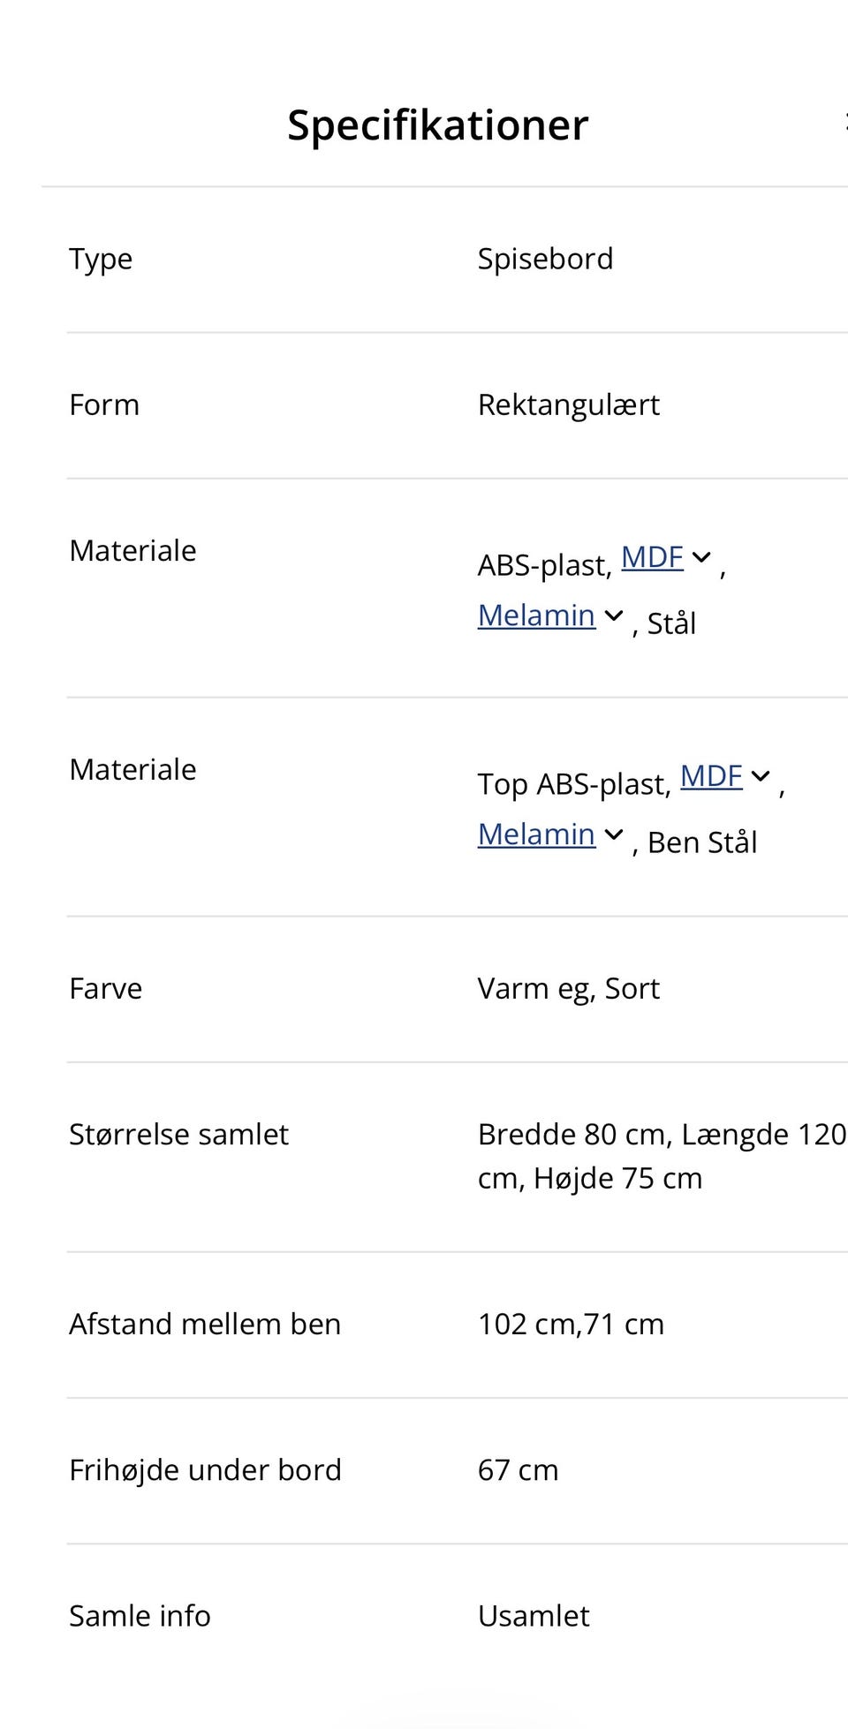This screenshot has height=1729, width=848.
Task: Click the 'Størrelse samlet' row label
Action: [x=178, y=1134]
